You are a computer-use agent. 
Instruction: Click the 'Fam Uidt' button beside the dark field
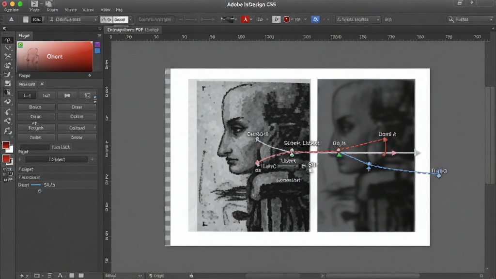click(61, 147)
